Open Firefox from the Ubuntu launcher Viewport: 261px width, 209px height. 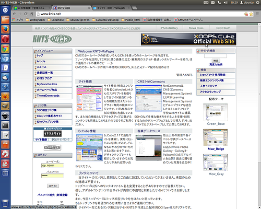coord(5,29)
